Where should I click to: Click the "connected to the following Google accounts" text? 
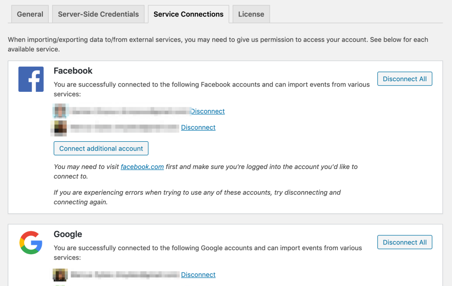click(x=208, y=252)
